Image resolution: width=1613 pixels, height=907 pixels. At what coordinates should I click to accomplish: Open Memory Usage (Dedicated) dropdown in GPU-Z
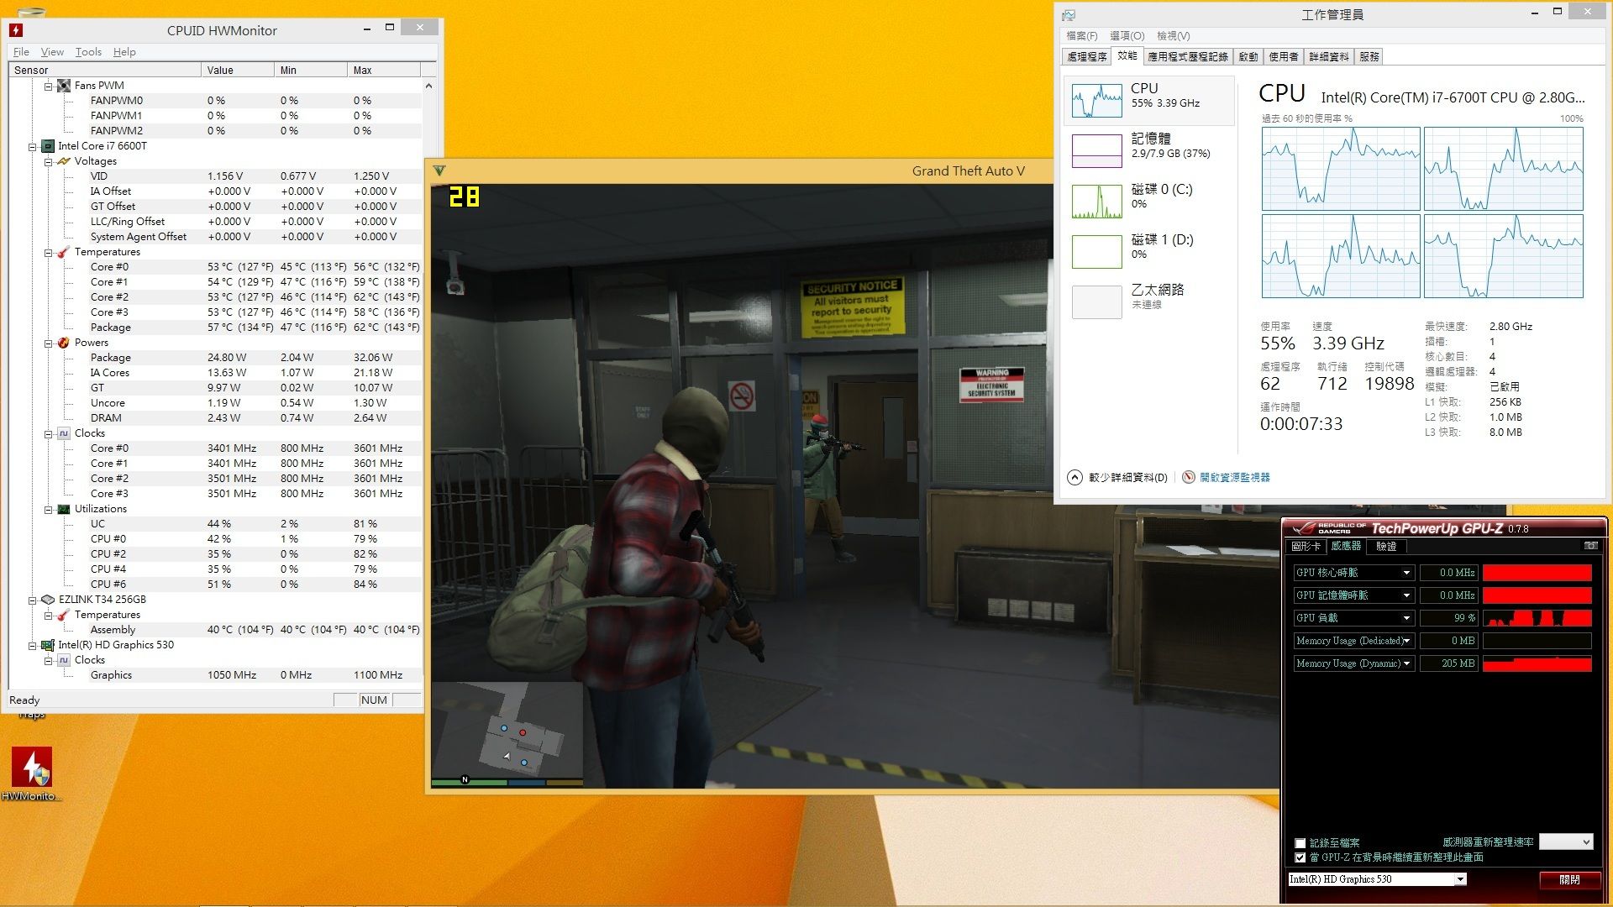point(1406,641)
